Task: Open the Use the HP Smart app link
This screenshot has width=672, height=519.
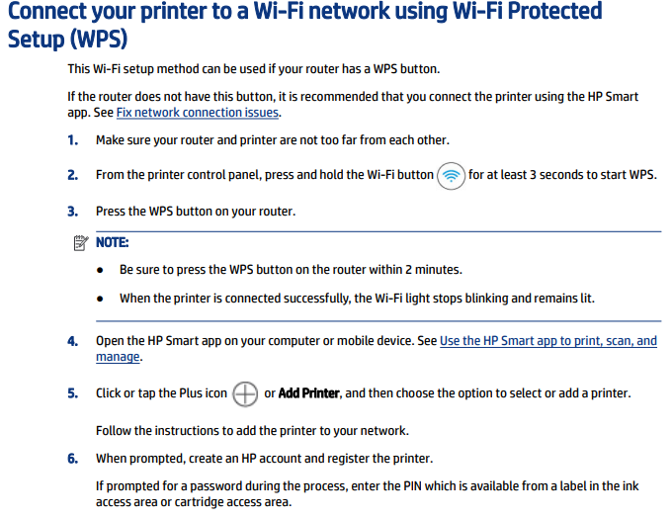Action: (x=548, y=341)
